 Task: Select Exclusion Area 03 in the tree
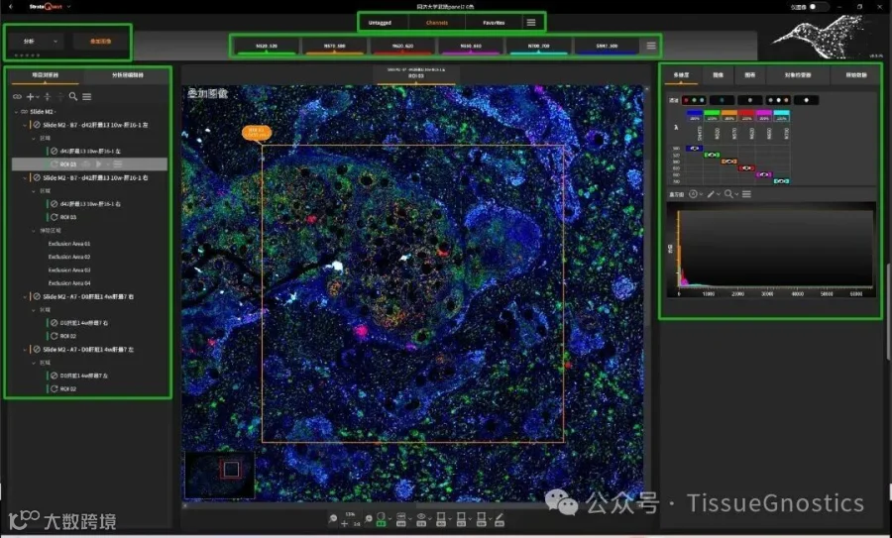69,270
